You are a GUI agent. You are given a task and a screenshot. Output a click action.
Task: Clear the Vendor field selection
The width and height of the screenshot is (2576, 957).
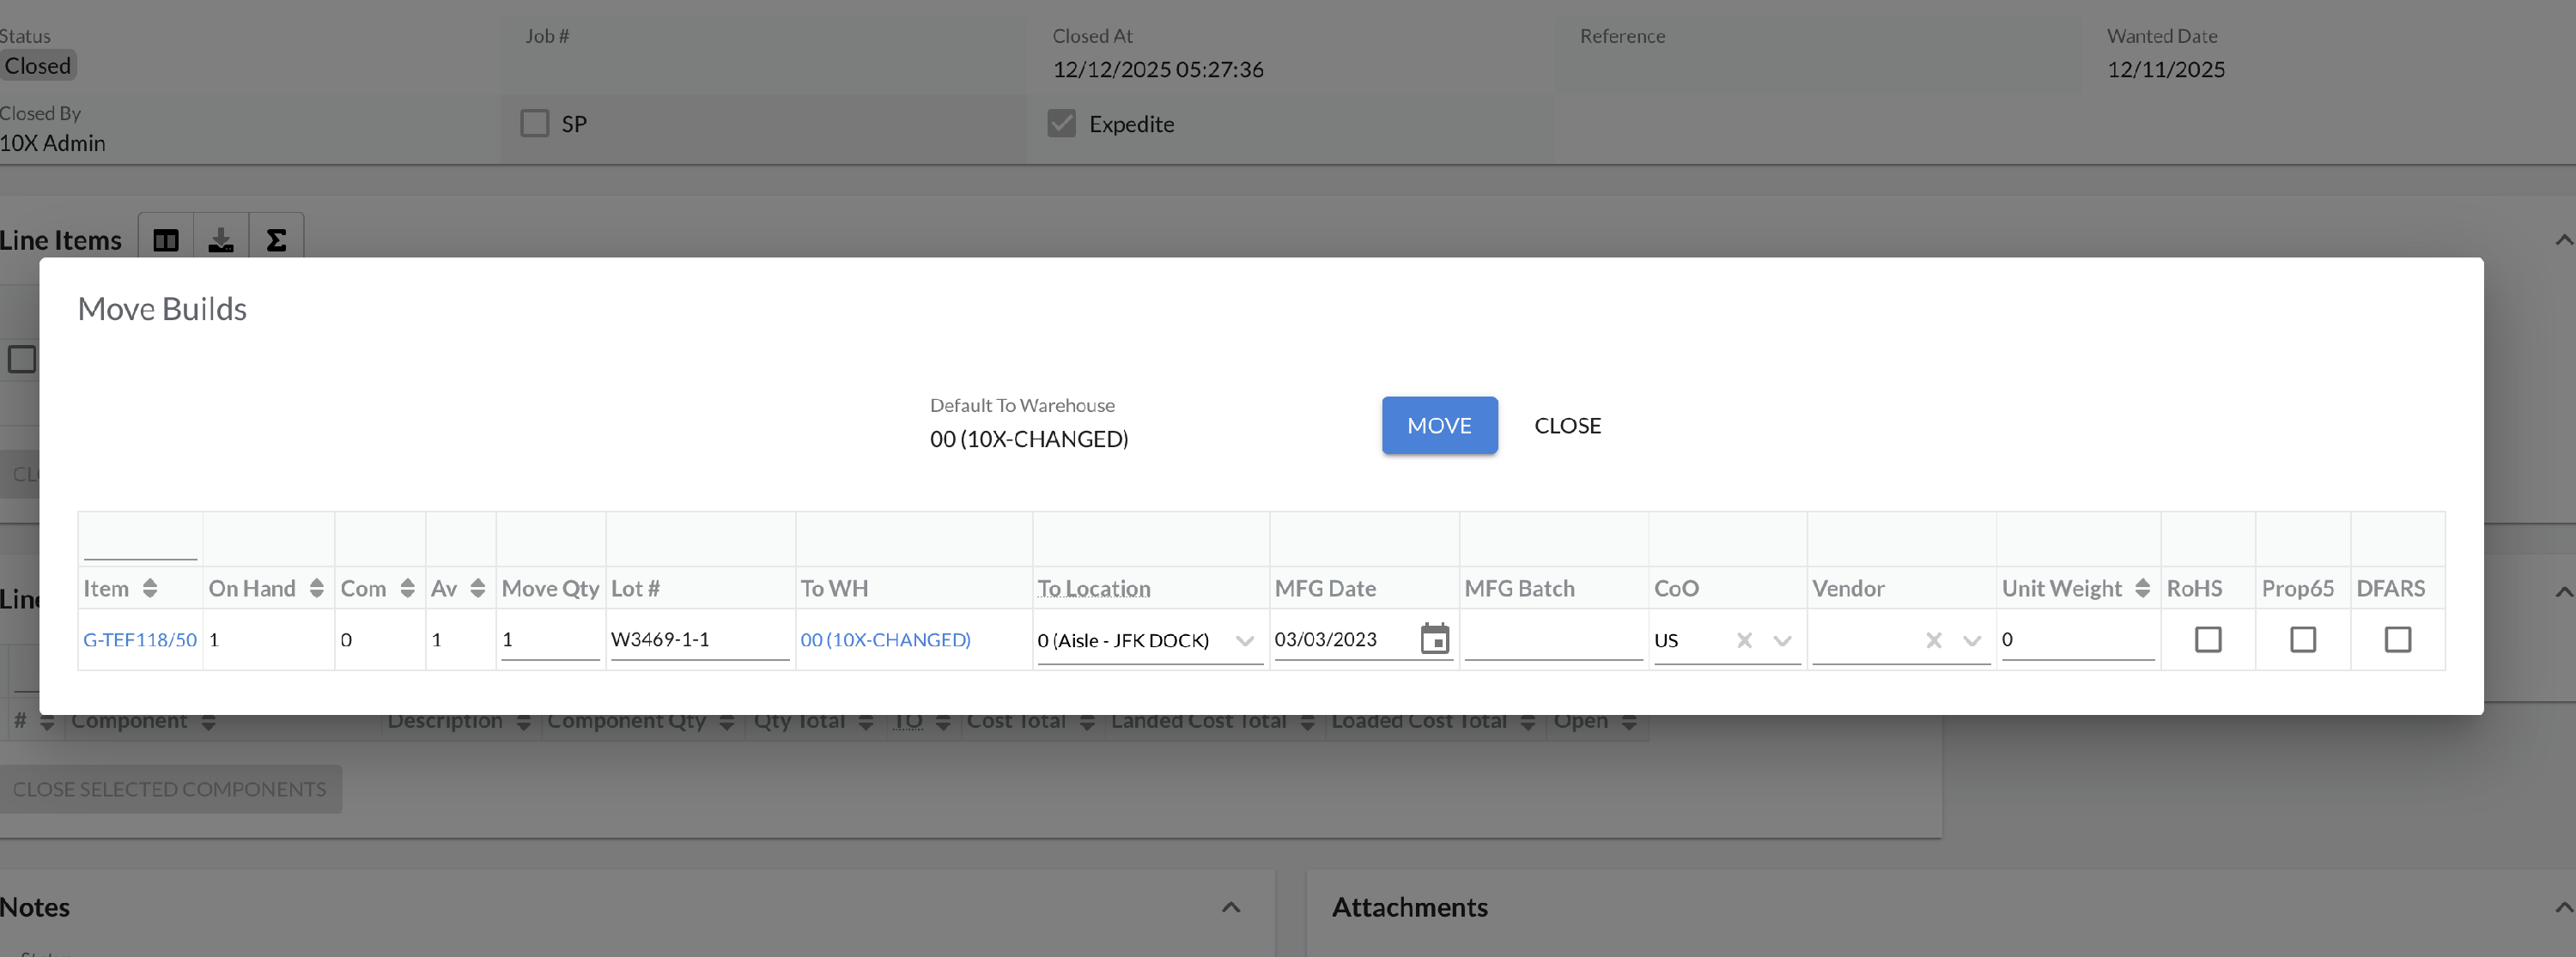1933,640
